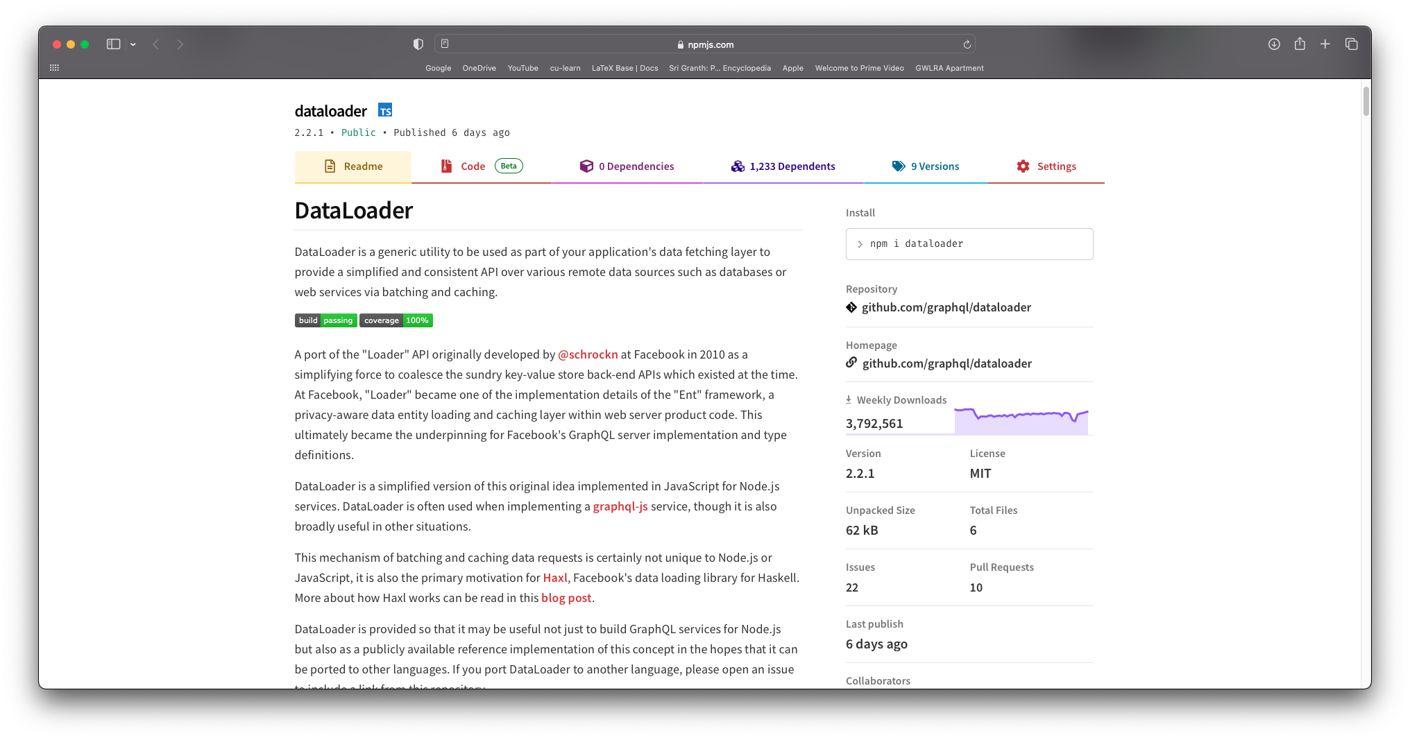
Task: Click the Beta badge on Code tab
Action: coord(509,166)
